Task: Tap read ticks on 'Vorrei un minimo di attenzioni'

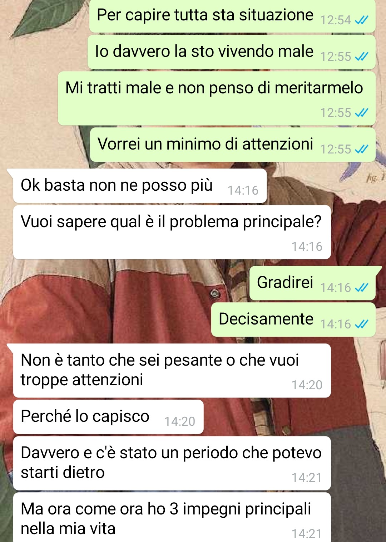Action: (361, 149)
